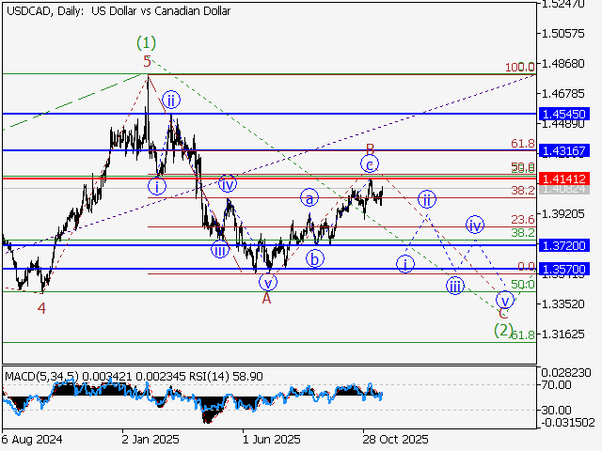Click the red wave 5 label
602x451 pixels.
[x=148, y=61]
